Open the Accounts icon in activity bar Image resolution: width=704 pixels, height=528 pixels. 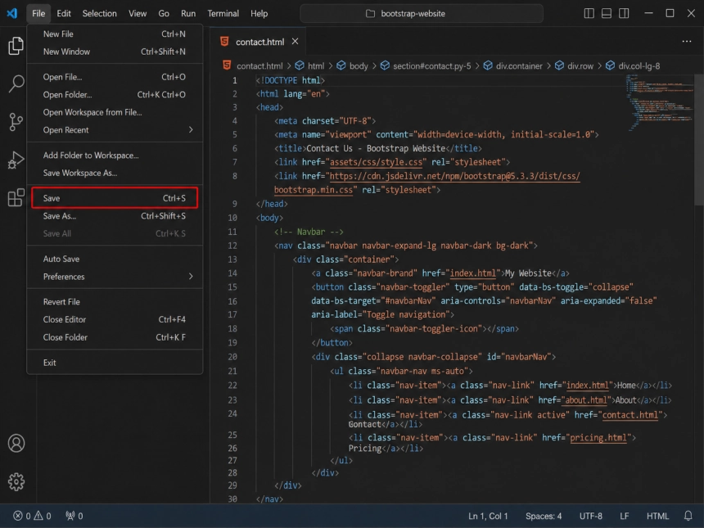[x=16, y=443]
